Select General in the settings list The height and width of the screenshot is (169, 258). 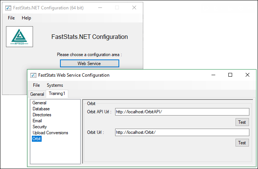tap(39, 103)
